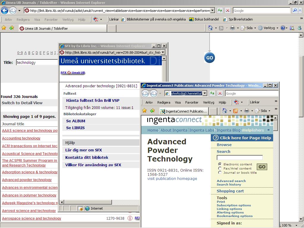Click the visit publication homepage link
Image resolution: width=304 pixels, height=228 pixels.
172,178
